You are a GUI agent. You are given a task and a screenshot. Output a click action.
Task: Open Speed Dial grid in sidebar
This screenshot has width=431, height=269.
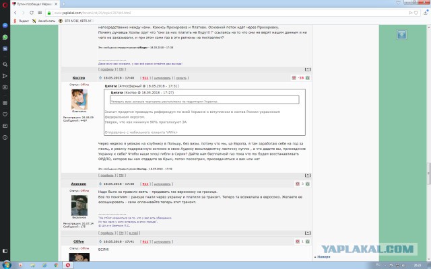[x=5, y=103]
